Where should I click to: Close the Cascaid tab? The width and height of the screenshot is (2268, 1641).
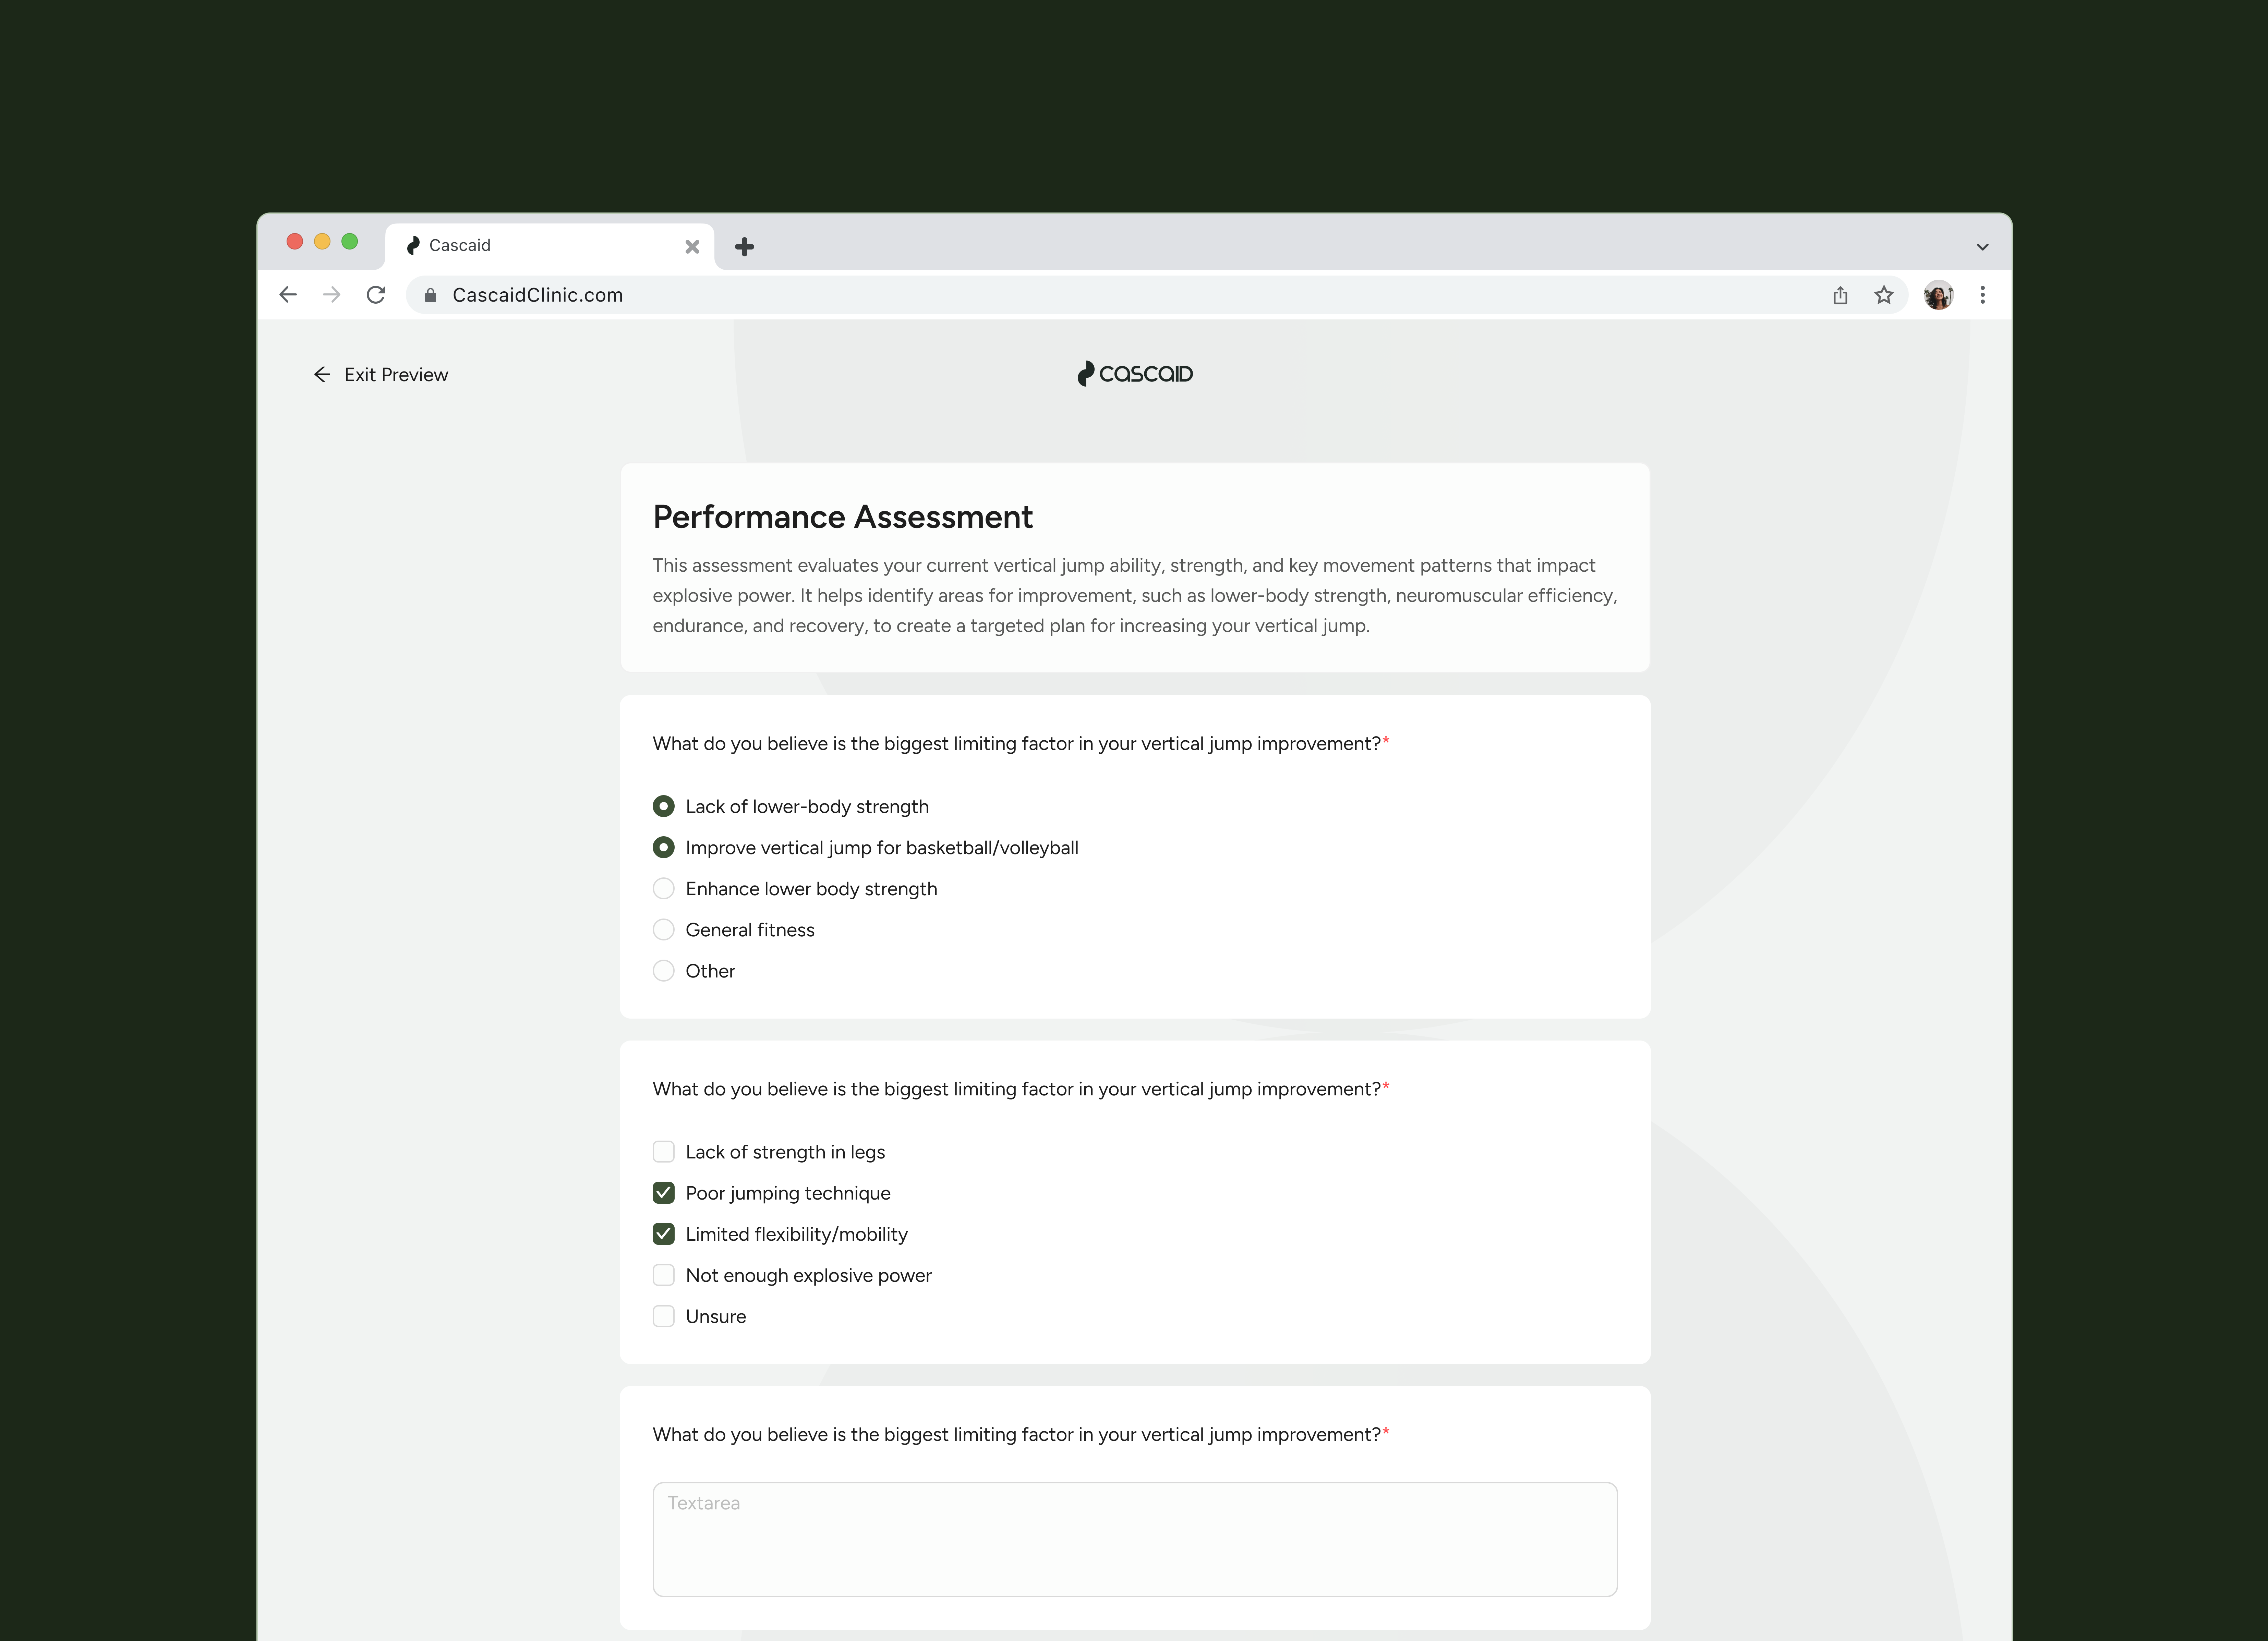pyautogui.click(x=692, y=247)
